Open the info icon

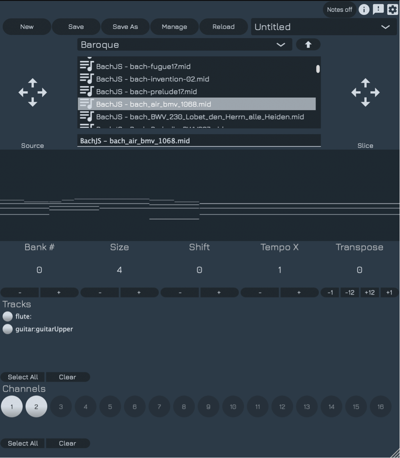click(x=364, y=10)
